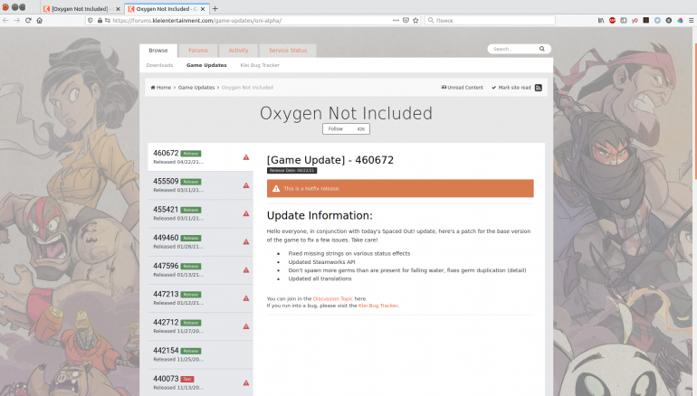Screen dimensions: 697x396
Task: Open the Firefox hamburger menu
Action: (692, 21)
